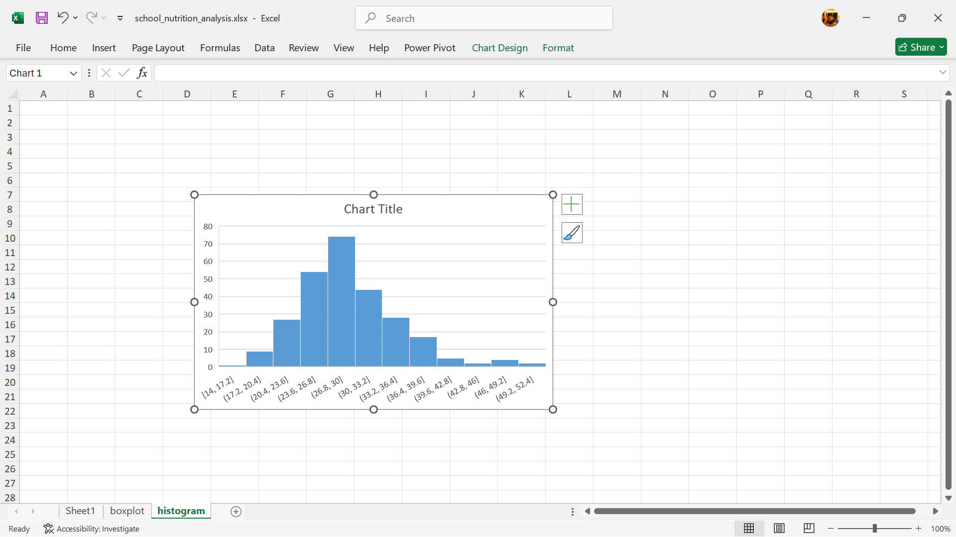Click the zoom out minus button
Viewport: 956px width, 537px height.
(x=831, y=529)
